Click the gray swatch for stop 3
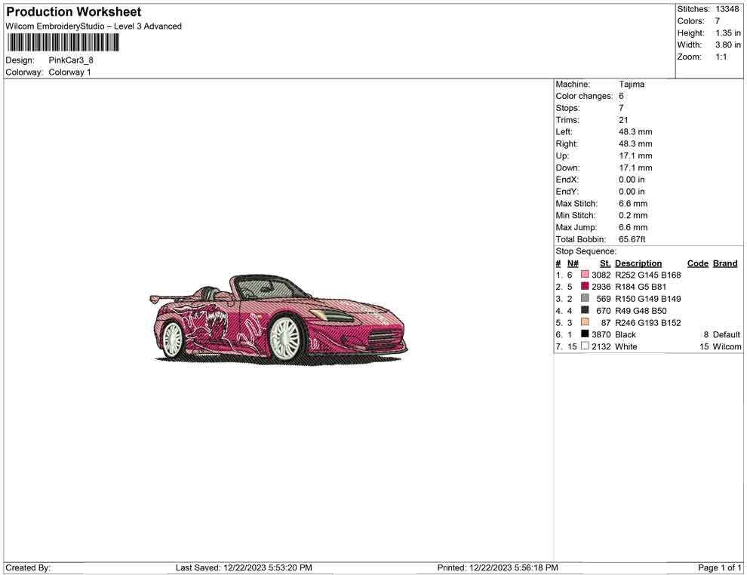This screenshot has width=747, height=575. (x=585, y=299)
